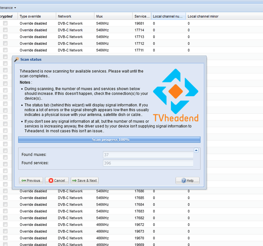The image size is (263, 246).
Task: Toggle encrypted checkbox for service 17713
Action: pyautogui.click(x=5, y=37)
